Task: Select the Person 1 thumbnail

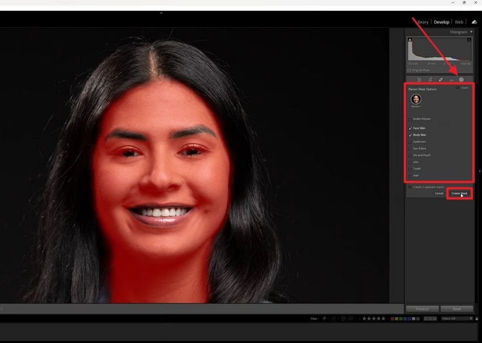Action: pos(416,99)
